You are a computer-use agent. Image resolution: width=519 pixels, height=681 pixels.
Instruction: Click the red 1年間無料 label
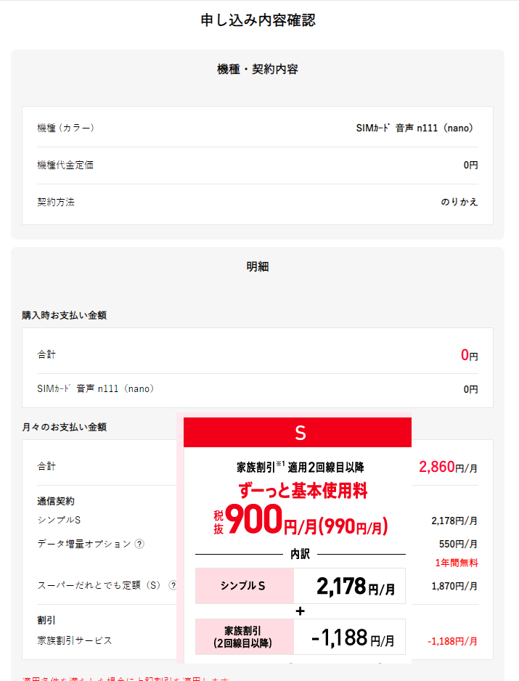[456, 563]
